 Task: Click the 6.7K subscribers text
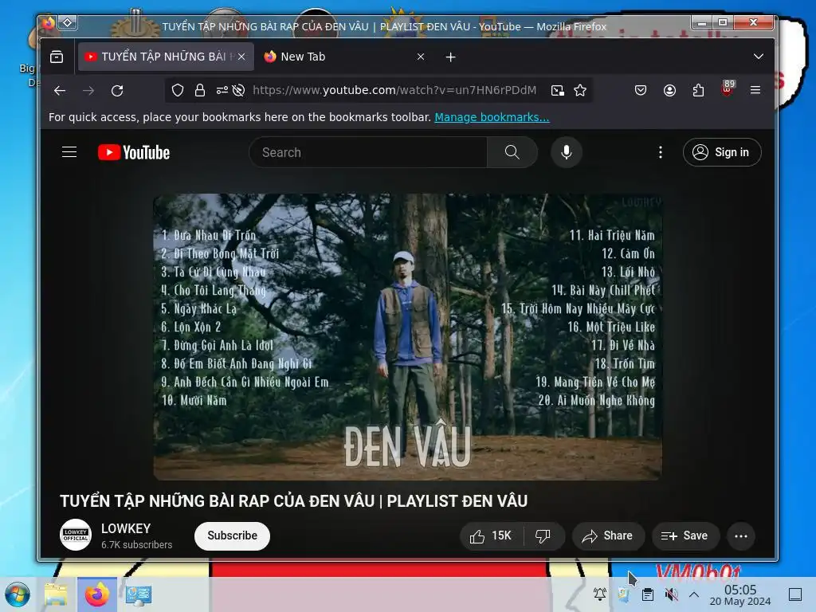tap(136, 545)
